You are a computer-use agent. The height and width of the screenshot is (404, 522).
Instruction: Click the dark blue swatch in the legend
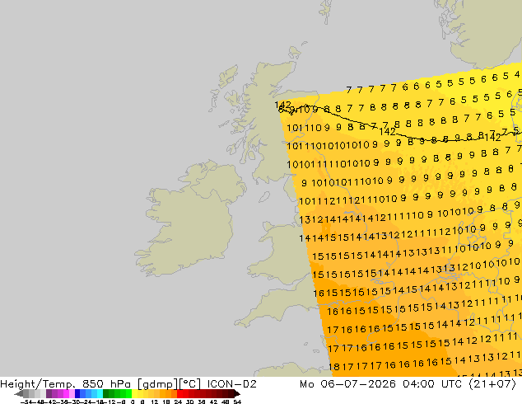77,394
